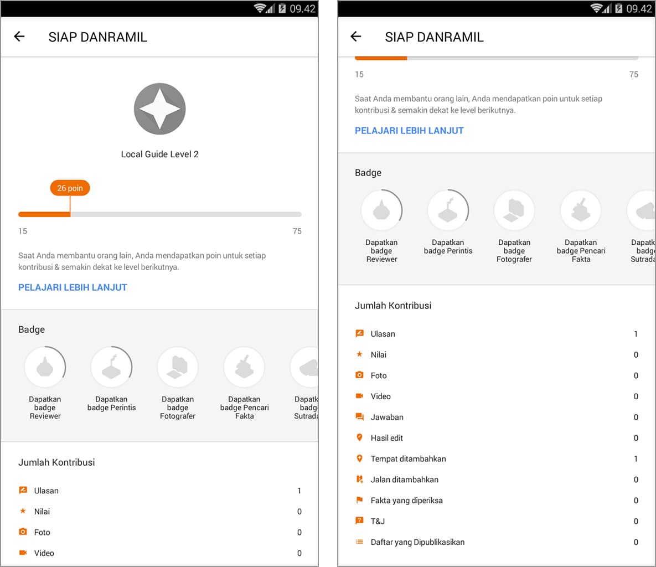
Task: Tap Reviewer badge icon in right screen
Action: 381,210
